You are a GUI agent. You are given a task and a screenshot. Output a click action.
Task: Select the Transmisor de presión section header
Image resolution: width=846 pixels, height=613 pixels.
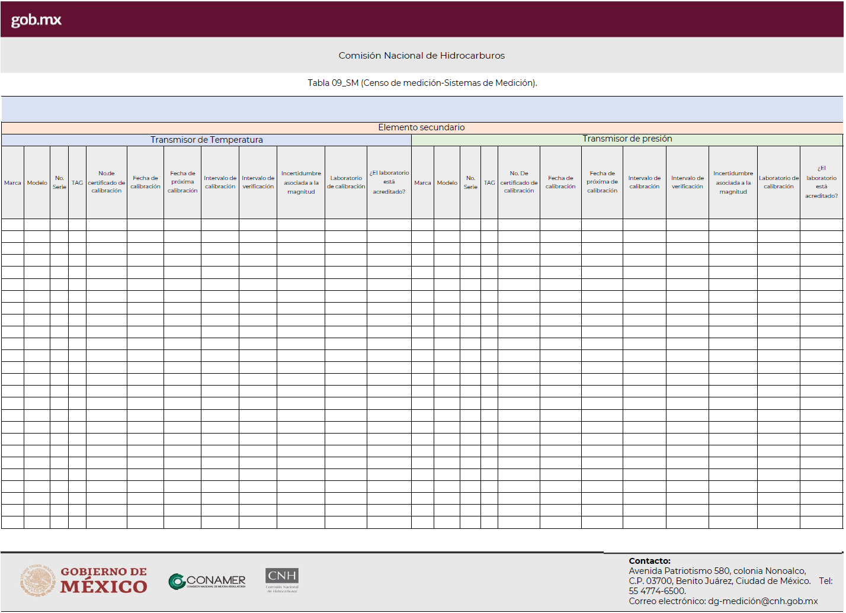627,139
